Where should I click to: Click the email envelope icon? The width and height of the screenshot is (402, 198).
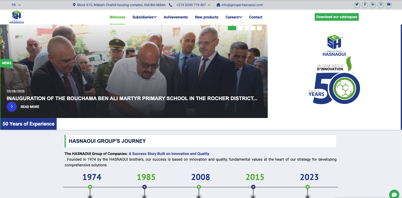coord(218,5)
